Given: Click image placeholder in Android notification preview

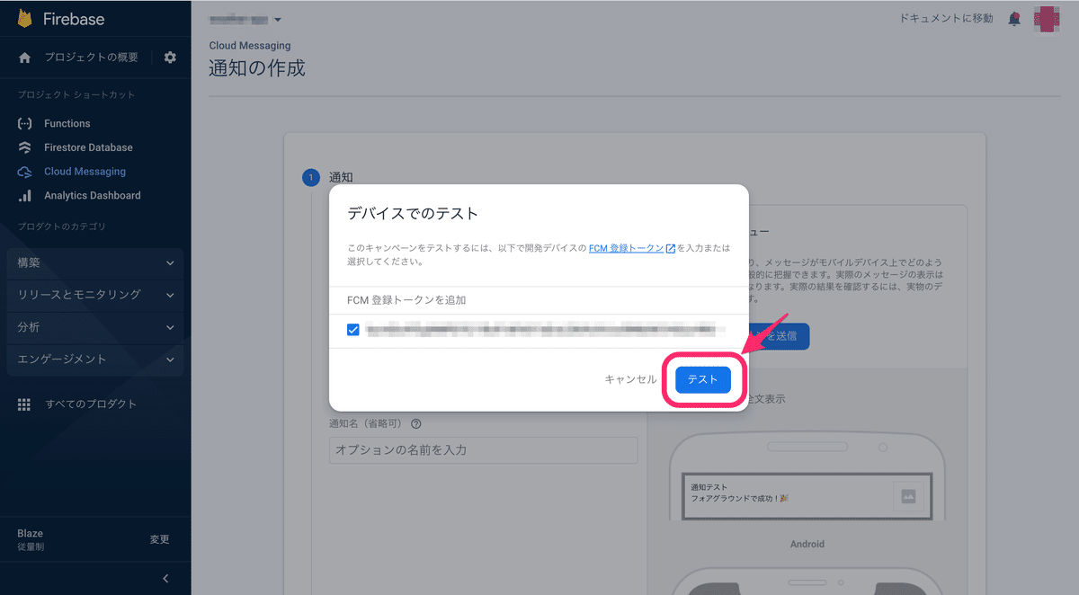Looking at the screenshot, I should [908, 496].
